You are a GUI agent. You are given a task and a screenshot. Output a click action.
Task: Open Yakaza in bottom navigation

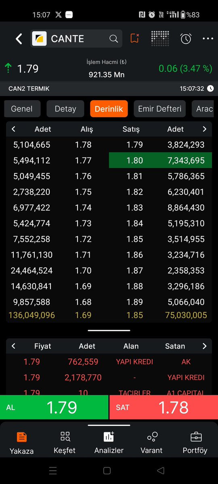(x=22, y=443)
